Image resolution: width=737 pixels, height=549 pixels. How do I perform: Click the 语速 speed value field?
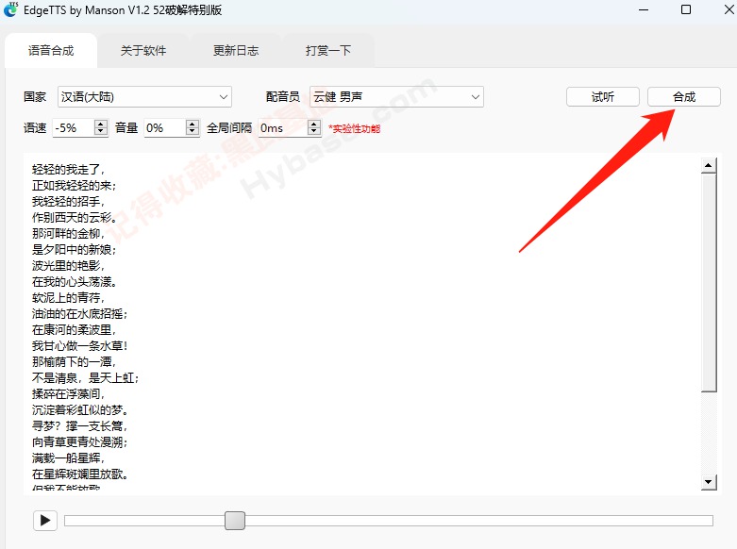[x=74, y=128]
